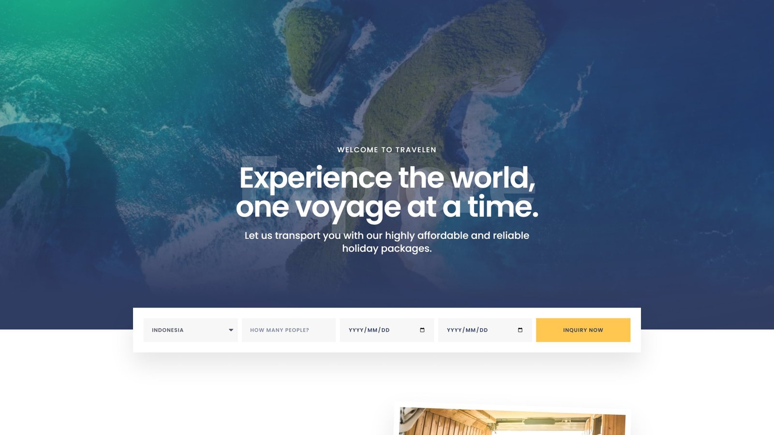Expand the Indonesia destination select box
774x435 pixels.
(x=191, y=330)
